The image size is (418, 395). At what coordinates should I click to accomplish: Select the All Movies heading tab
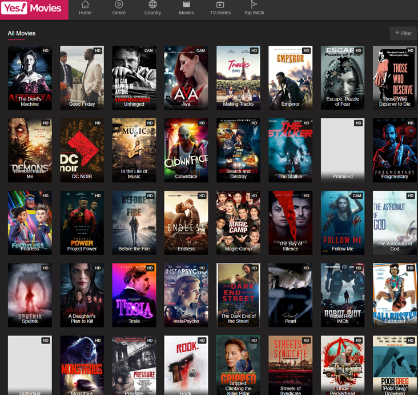(x=22, y=33)
